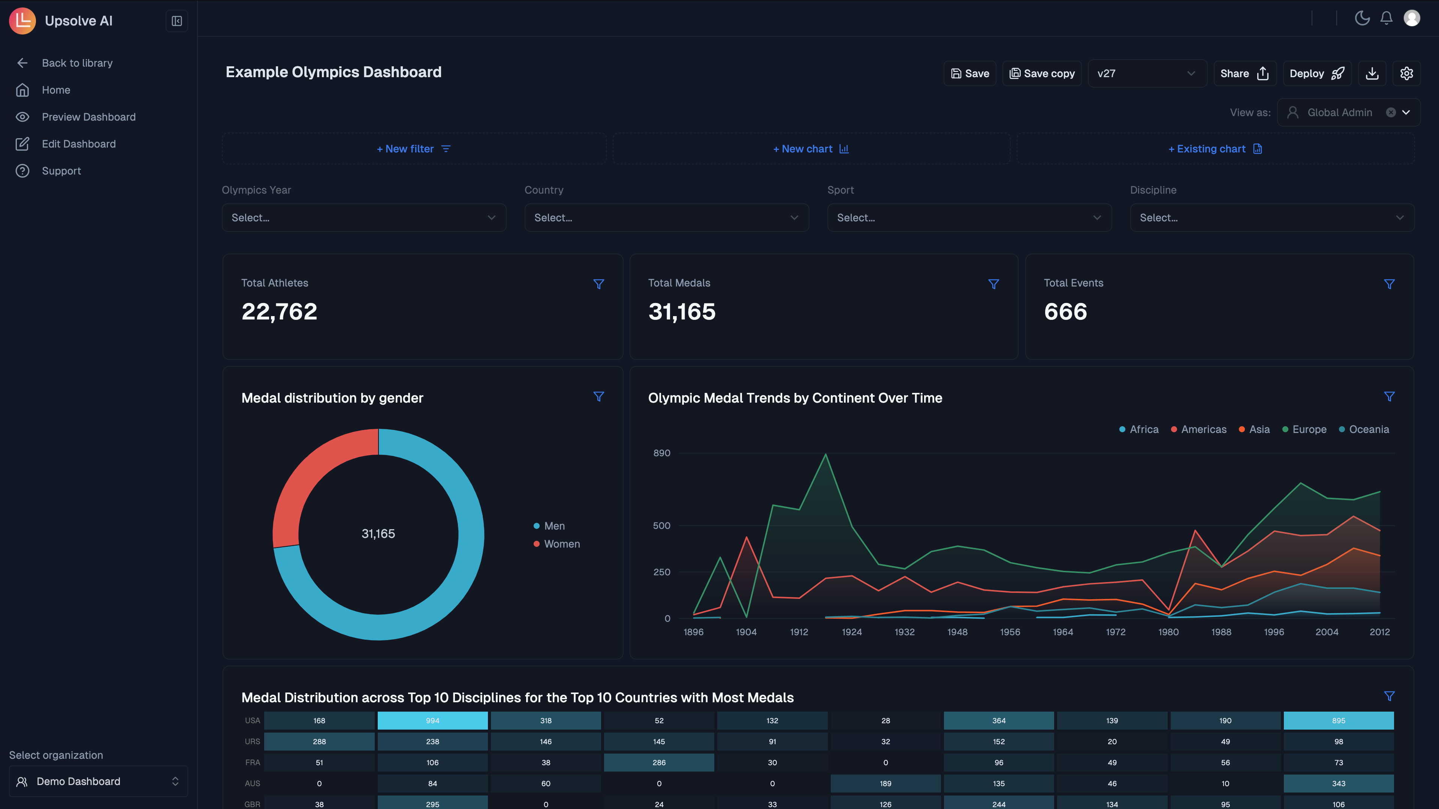Click the Save copy button
Image resolution: width=1439 pixels, height=809 pixels.
pyautogui.click(x=1041, y=73)
